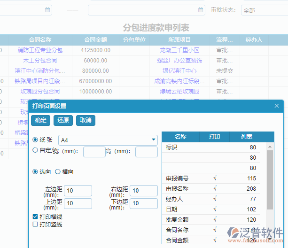Enable the 打印竖线 checkbox
The height and width of the screenshot is (248, 288).
tap(35, 224)
